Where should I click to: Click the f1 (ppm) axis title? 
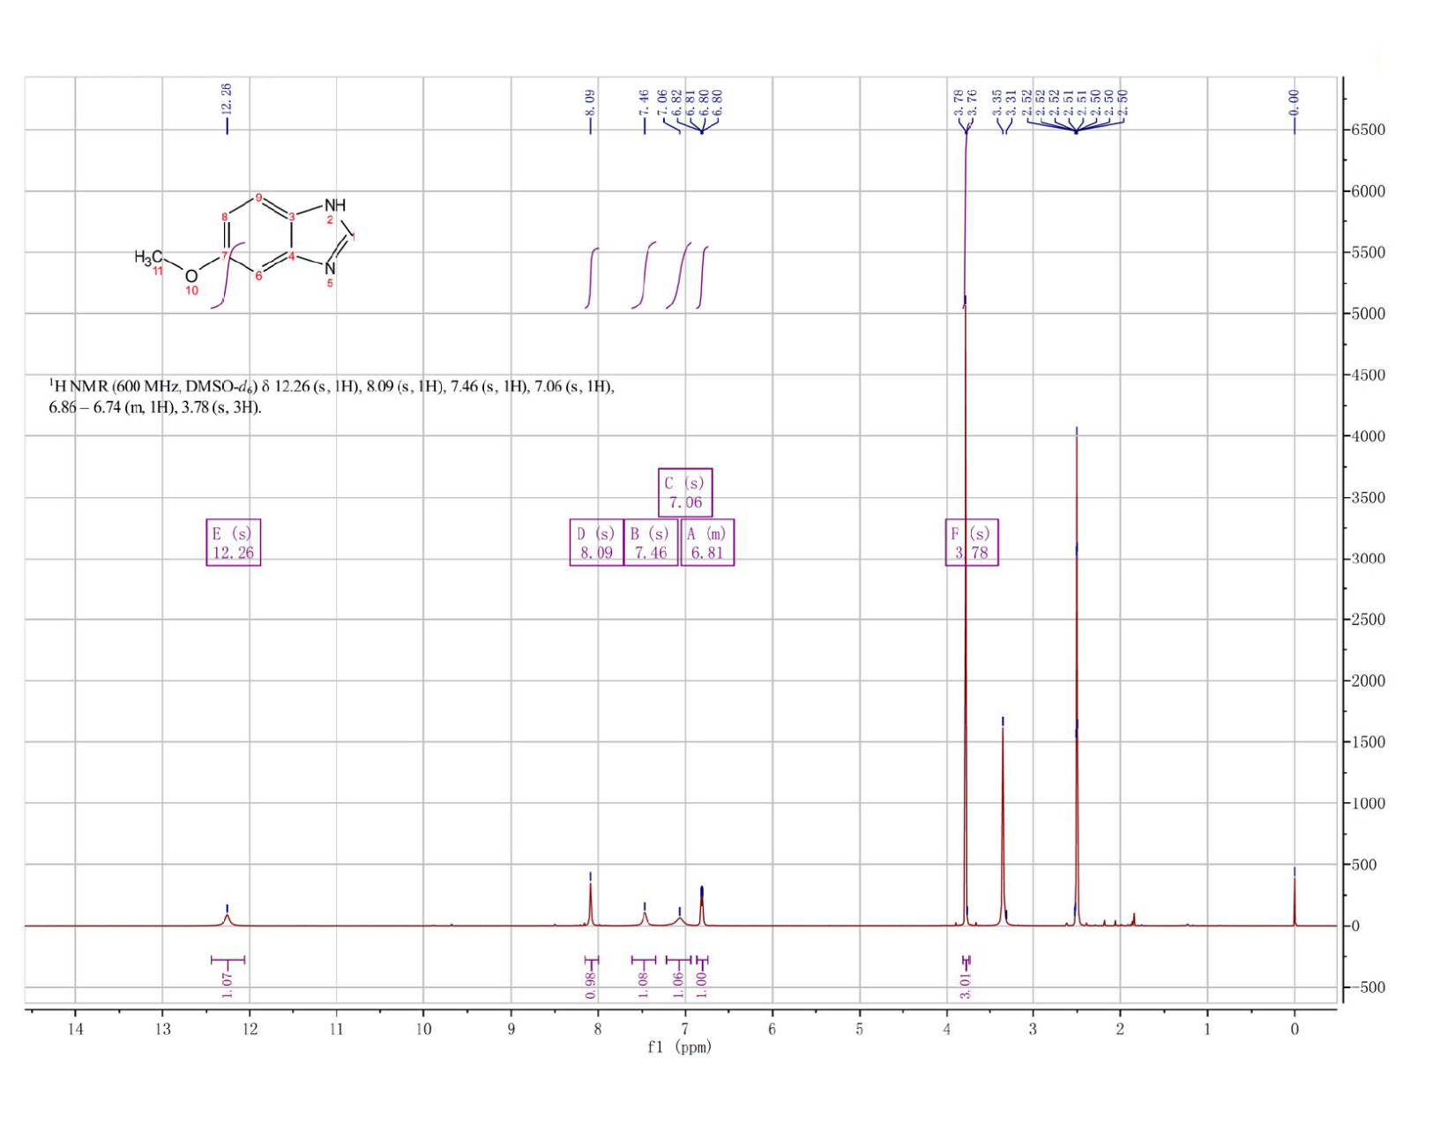pos(679,1047)
